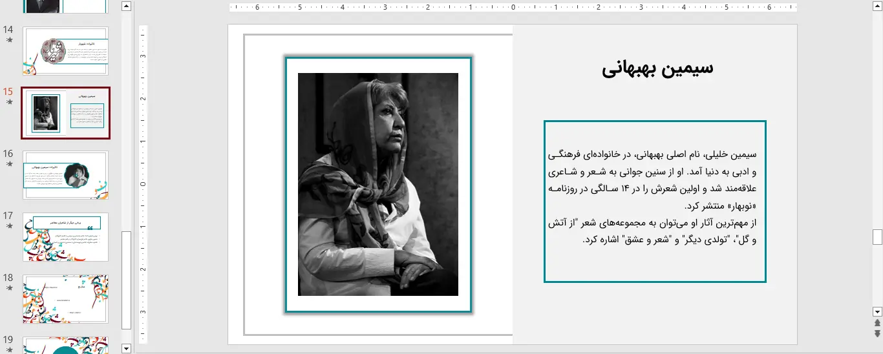Click the main editor vertical scrollbar thumb
The height and width of the screenshot is (354, 883).
pyautogui.click(x=877, y=237)
